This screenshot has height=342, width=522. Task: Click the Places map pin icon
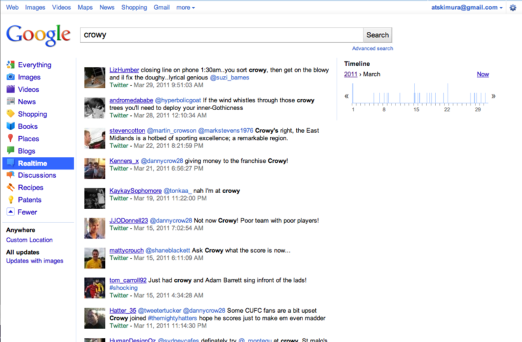(x=11, y=139)
